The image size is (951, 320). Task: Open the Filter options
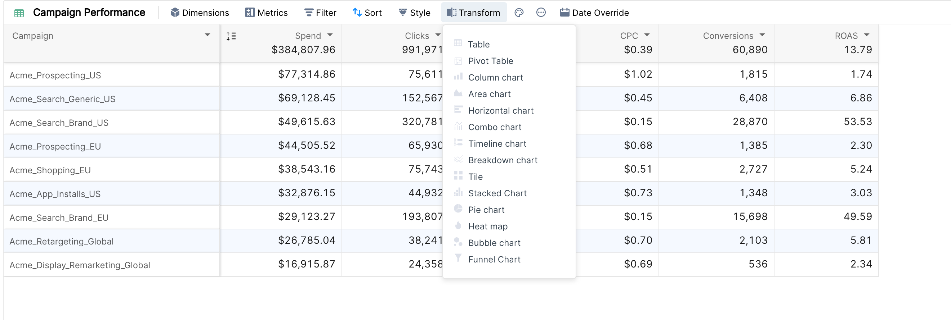(x=320, y=13)
